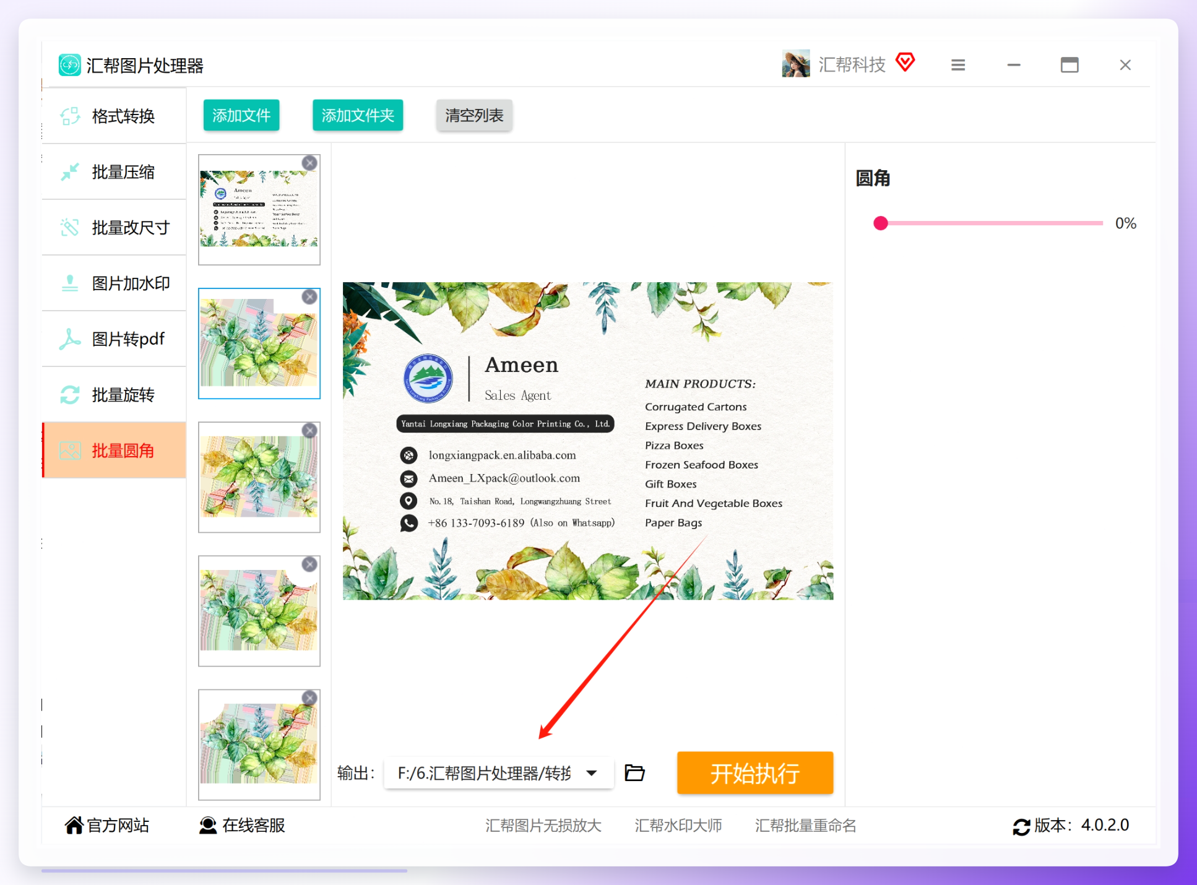The image size is (1197, 885).
Task: Go to 图片加水印 tab
Action: 115,283
